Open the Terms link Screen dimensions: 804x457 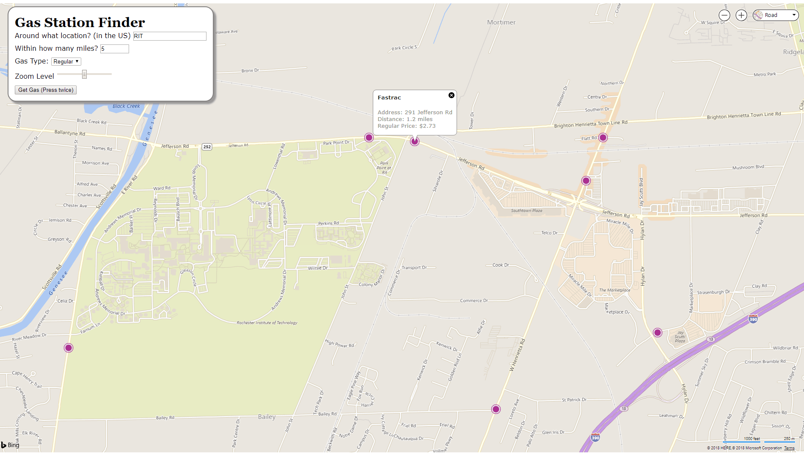[789, 448]
